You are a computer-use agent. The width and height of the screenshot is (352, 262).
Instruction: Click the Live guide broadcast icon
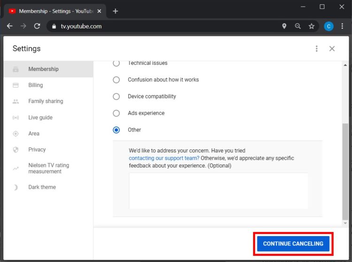15,117
